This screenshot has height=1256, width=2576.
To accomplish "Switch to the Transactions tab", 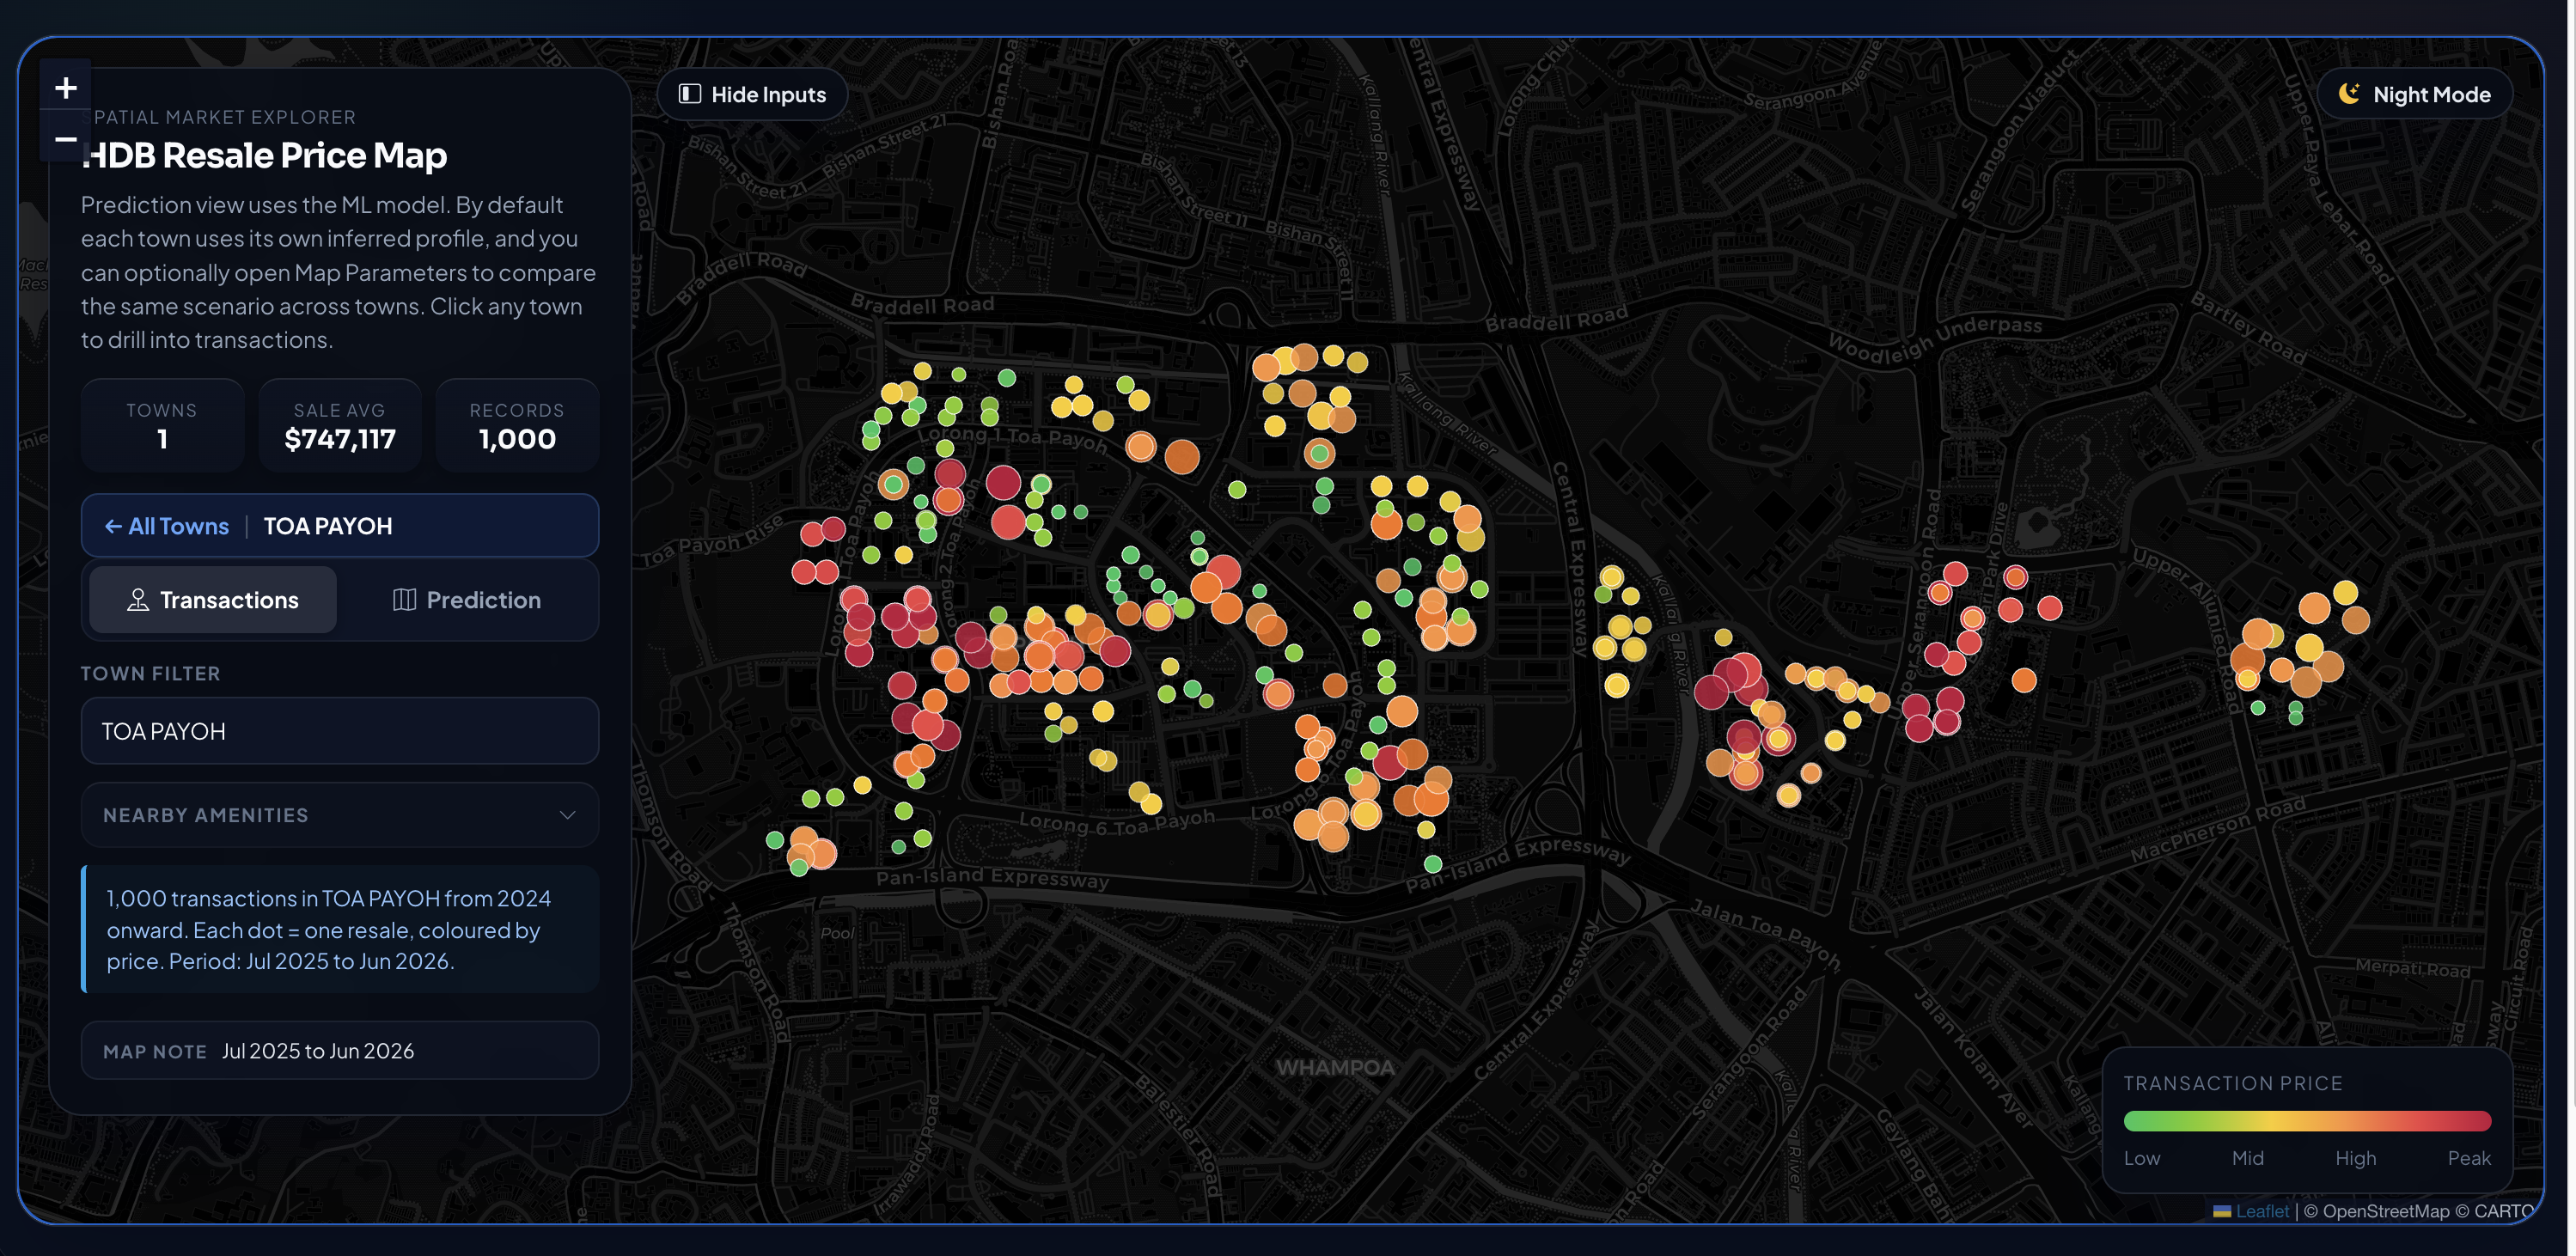I will [x=213, y=600].
